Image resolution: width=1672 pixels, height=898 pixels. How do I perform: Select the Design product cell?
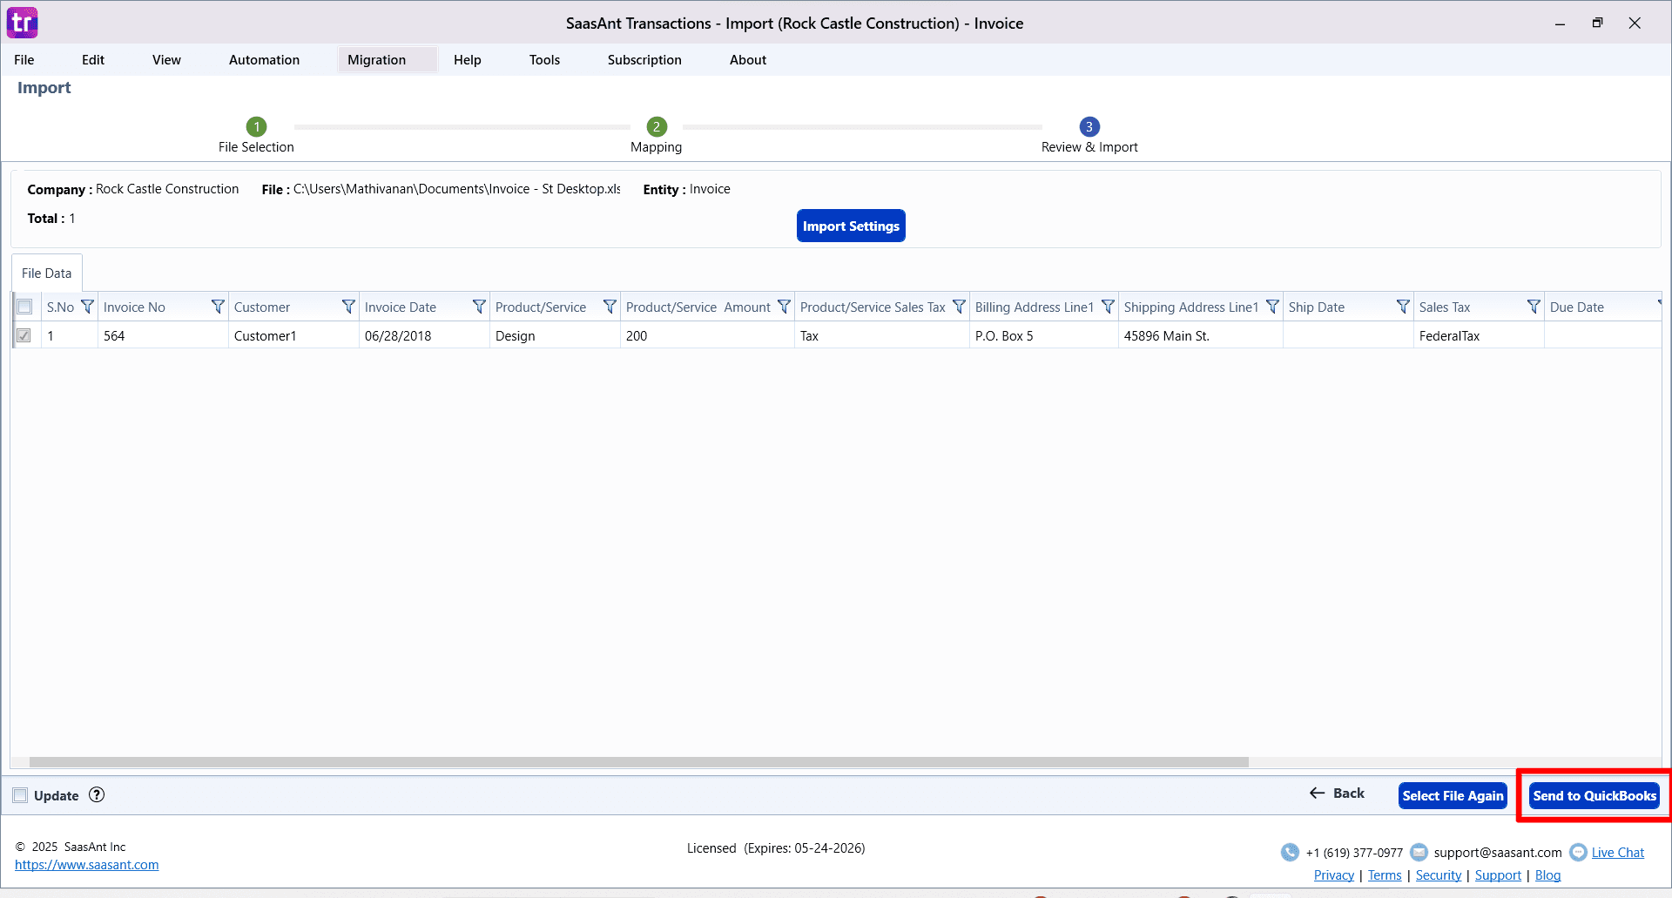pos(555,335)
